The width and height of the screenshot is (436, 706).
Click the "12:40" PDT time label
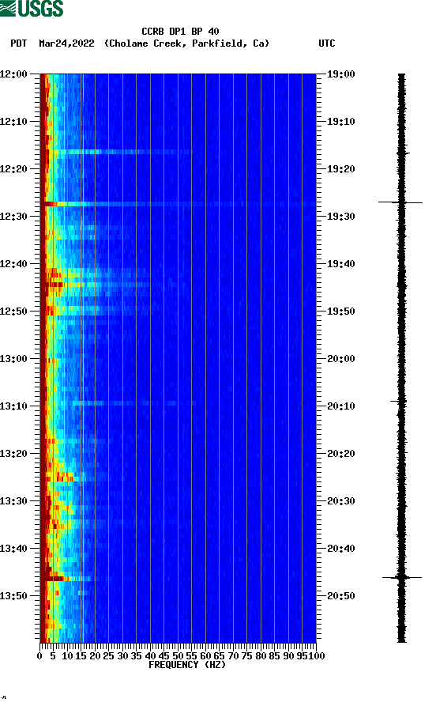(x=13, y=264)
